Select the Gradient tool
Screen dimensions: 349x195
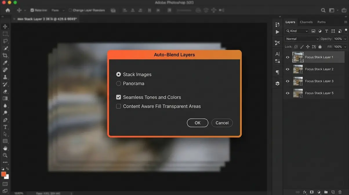tap(5, 99)
